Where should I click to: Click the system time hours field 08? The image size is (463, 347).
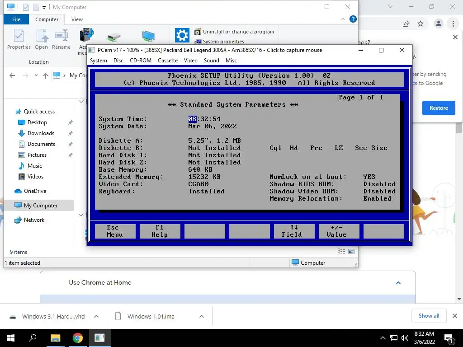tap(192, 119)
